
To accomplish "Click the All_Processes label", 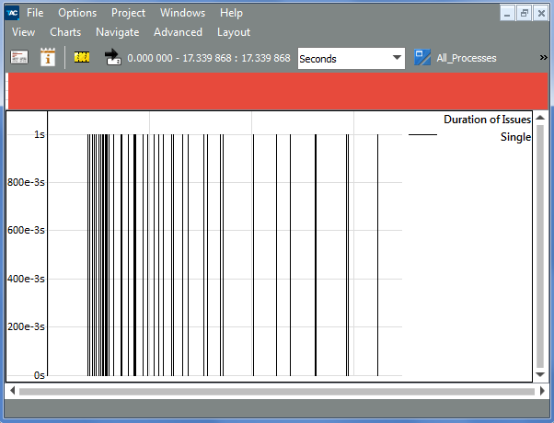I will (x=467, y=58).
